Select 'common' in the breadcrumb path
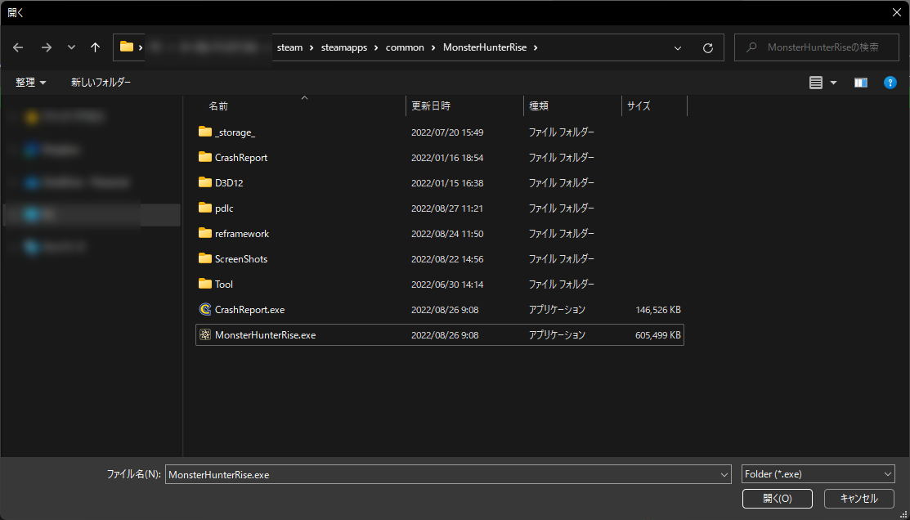 point(405,47)
